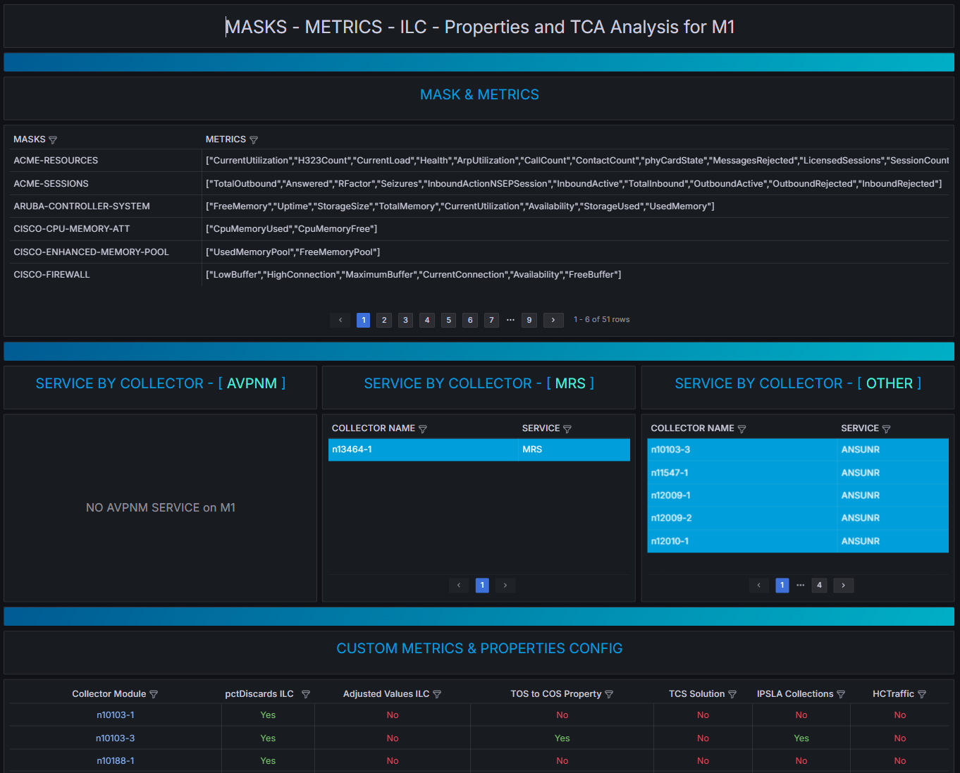
Task: Click the HCTraffic column filter icon
Action: pos(922,695)
